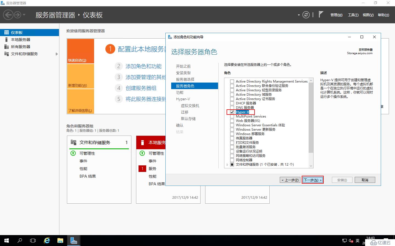
Task: Check 批量激活服务 role
Action: click(x=232, y=147)
